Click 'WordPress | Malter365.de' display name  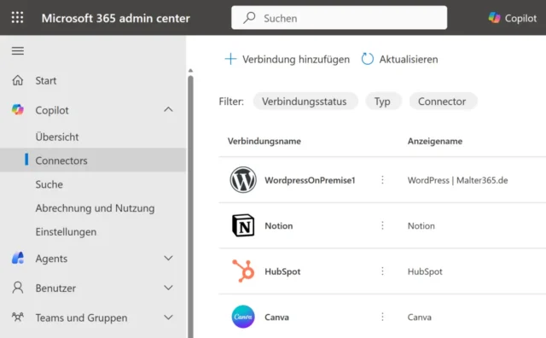click(x=457, y=180)
